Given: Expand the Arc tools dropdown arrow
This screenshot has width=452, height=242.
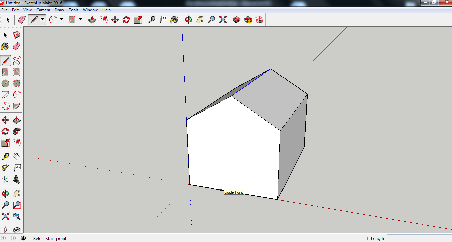Looking at the screenshot, I should [x=62, y=19].
